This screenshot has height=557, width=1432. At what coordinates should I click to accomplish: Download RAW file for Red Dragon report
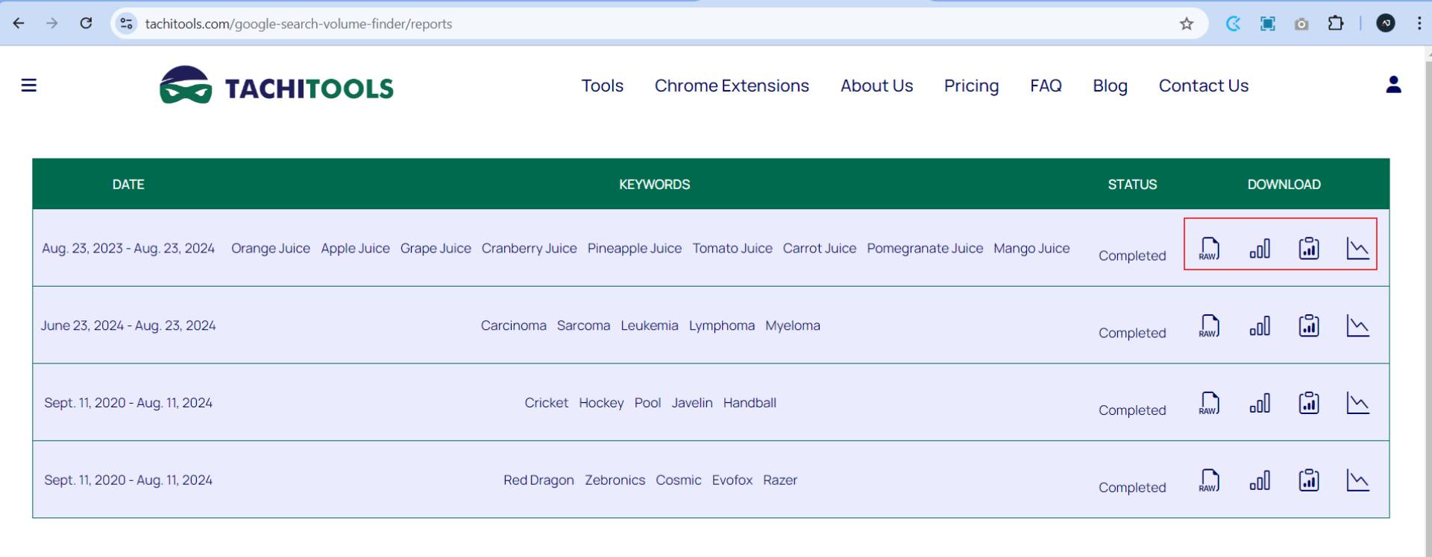click(1209, 481)
